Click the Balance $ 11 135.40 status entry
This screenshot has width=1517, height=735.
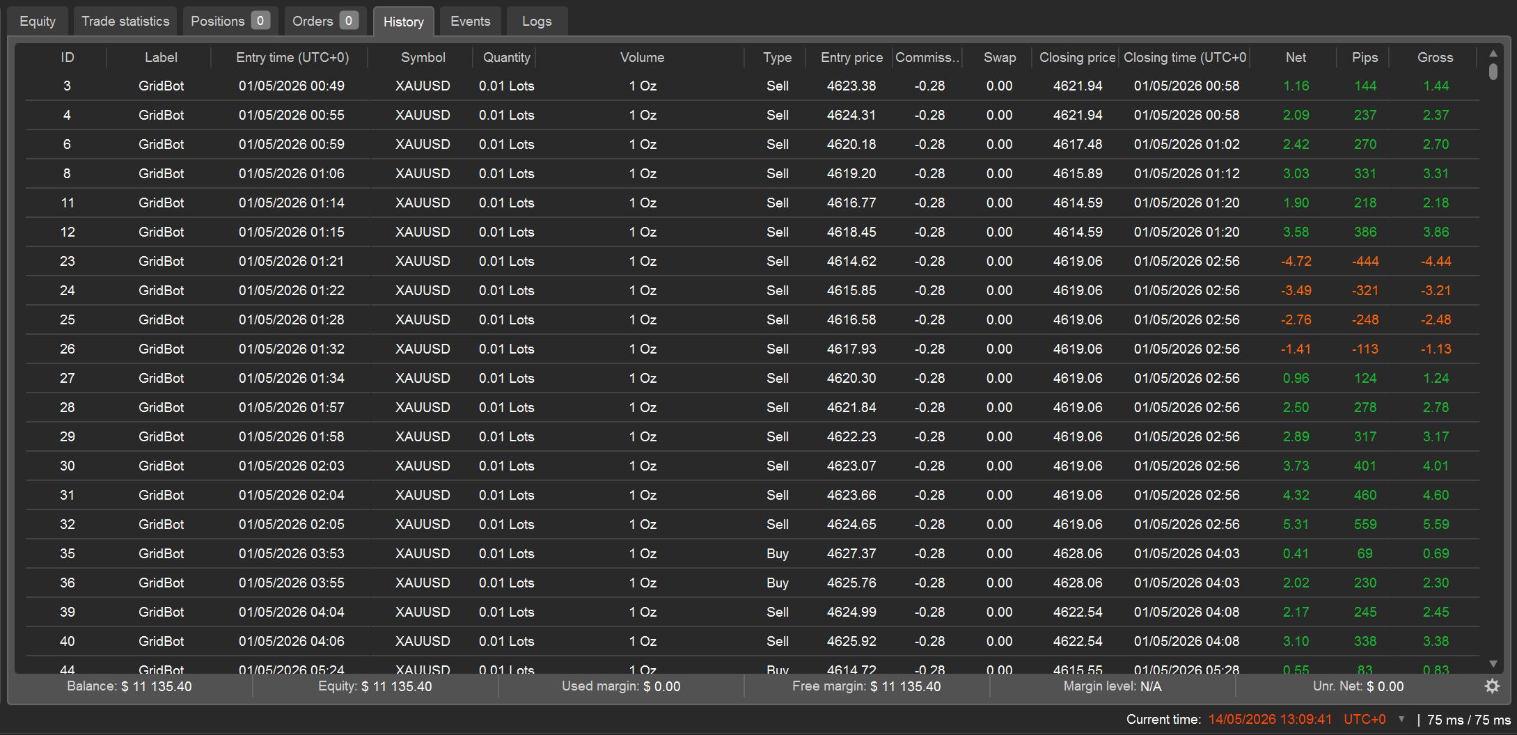pos(129,686)
